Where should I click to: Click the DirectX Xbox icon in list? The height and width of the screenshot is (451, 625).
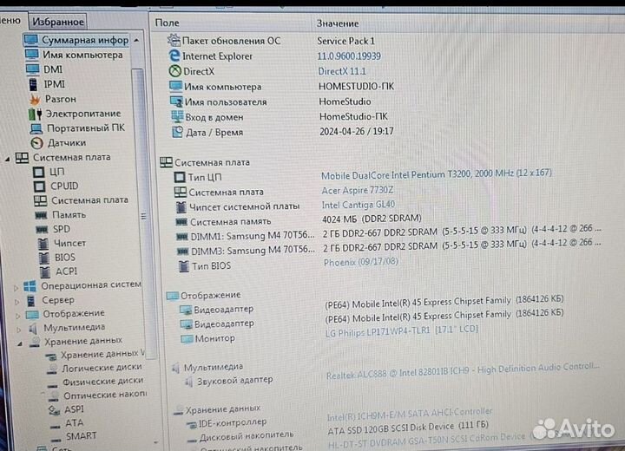[x=175, y=71]
